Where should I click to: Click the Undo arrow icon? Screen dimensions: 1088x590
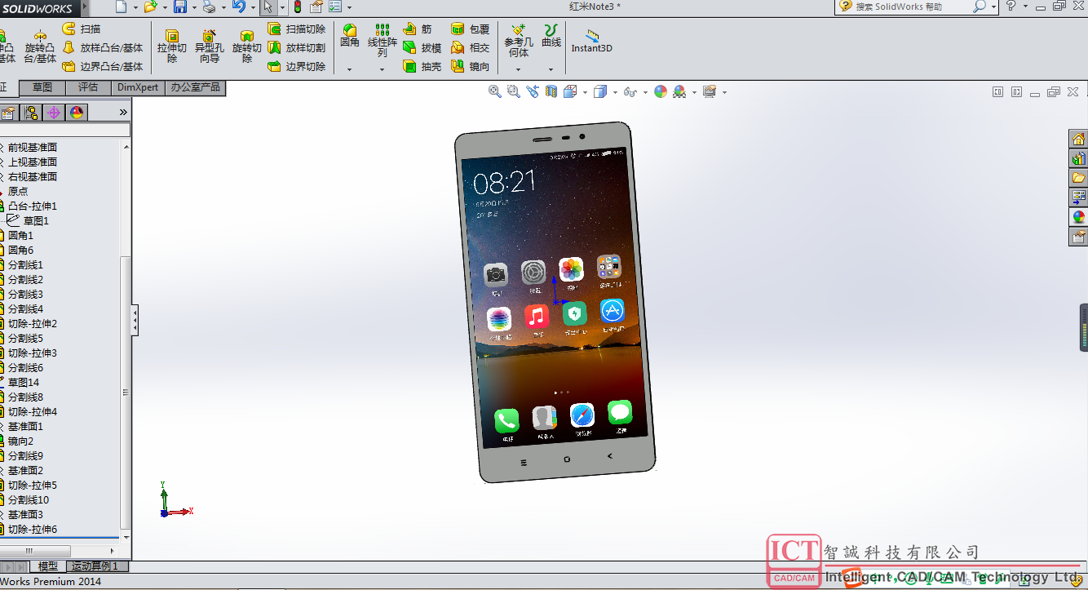coord(238,7)
